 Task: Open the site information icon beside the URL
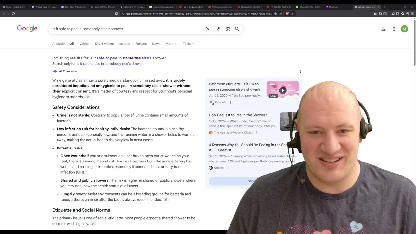(x=123, y=14)
